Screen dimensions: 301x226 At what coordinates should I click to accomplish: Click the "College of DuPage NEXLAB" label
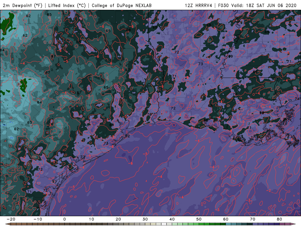[x=122, y=5]
